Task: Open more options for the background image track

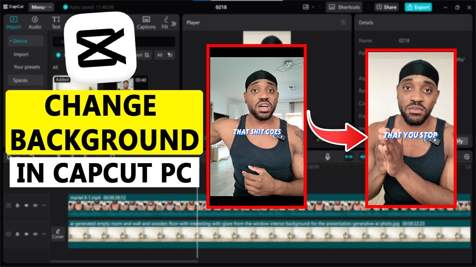Action: pos(44,234)
